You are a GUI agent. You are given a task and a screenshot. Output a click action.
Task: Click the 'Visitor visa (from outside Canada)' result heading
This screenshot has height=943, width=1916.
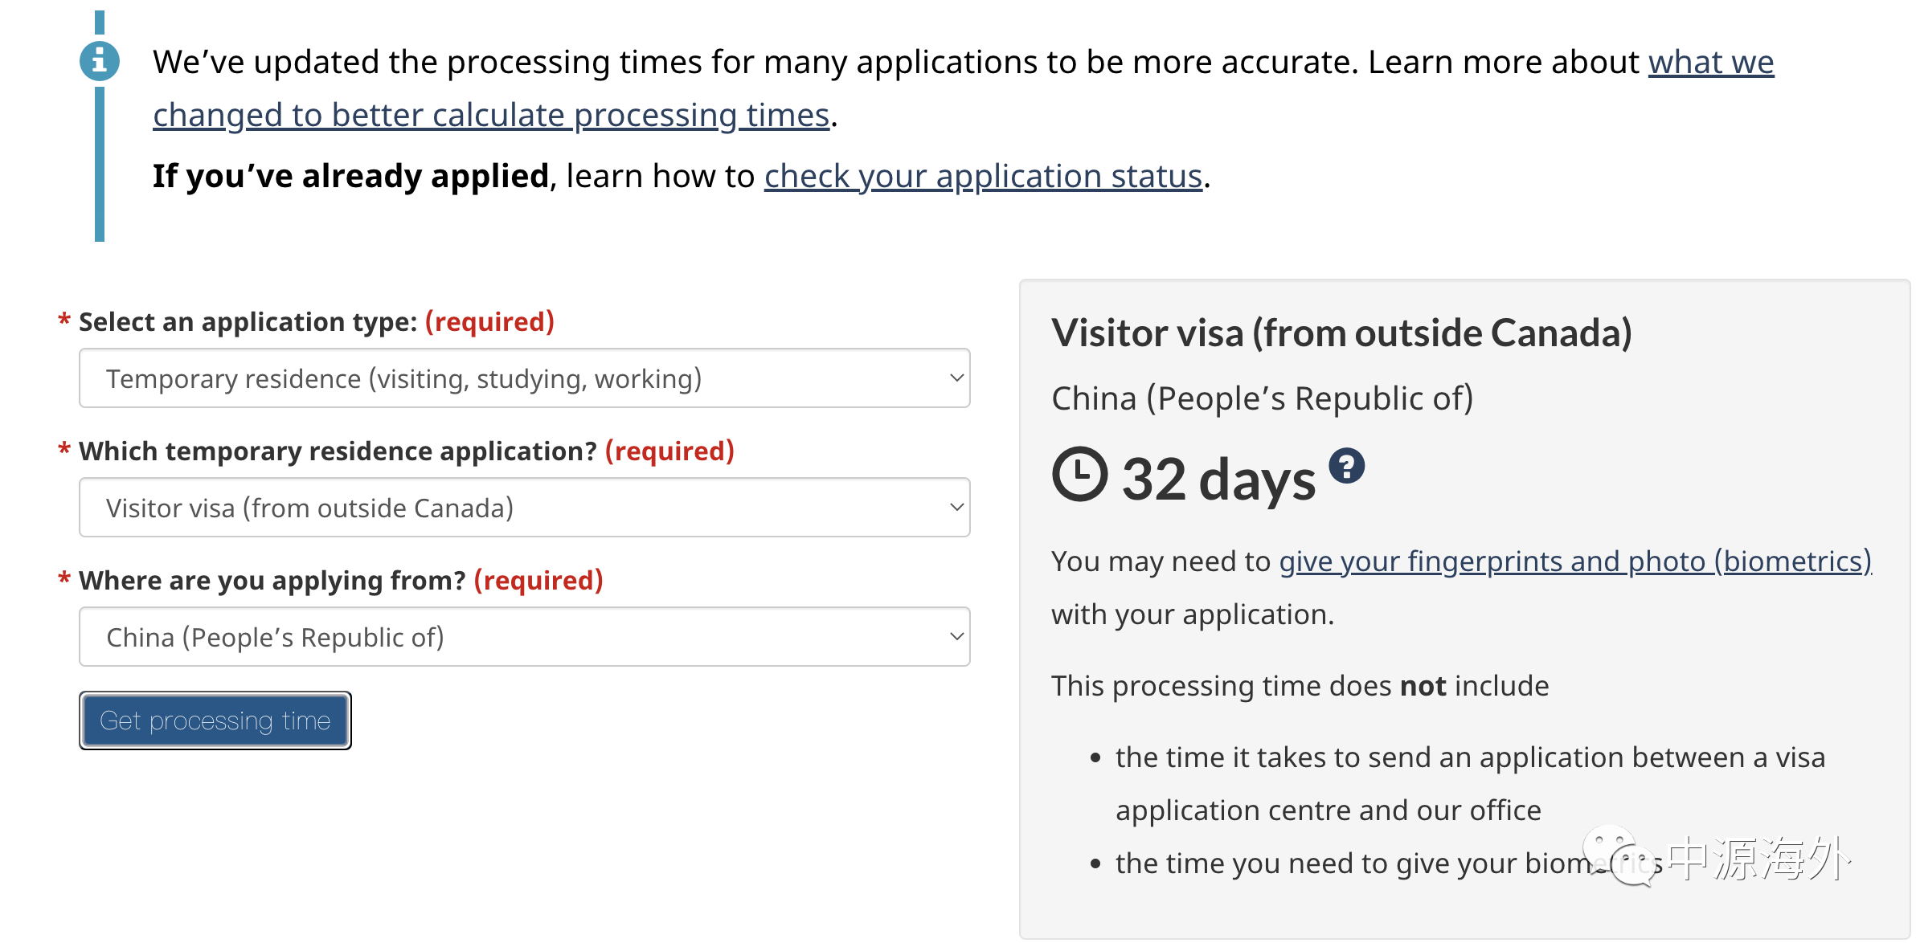pyautogui.click(x=1341, y=333)
